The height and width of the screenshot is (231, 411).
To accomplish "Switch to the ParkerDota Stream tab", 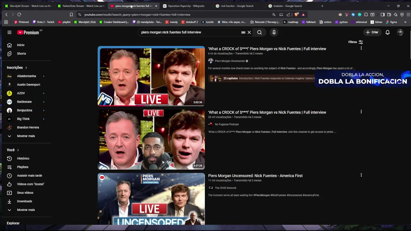I will click(81, 6).
